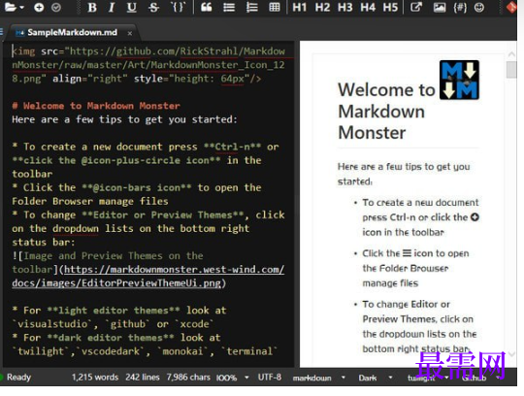This screenshot has width=524, height=396.
Task: Insert a bulleted list
Action: [x=229, y=8]
